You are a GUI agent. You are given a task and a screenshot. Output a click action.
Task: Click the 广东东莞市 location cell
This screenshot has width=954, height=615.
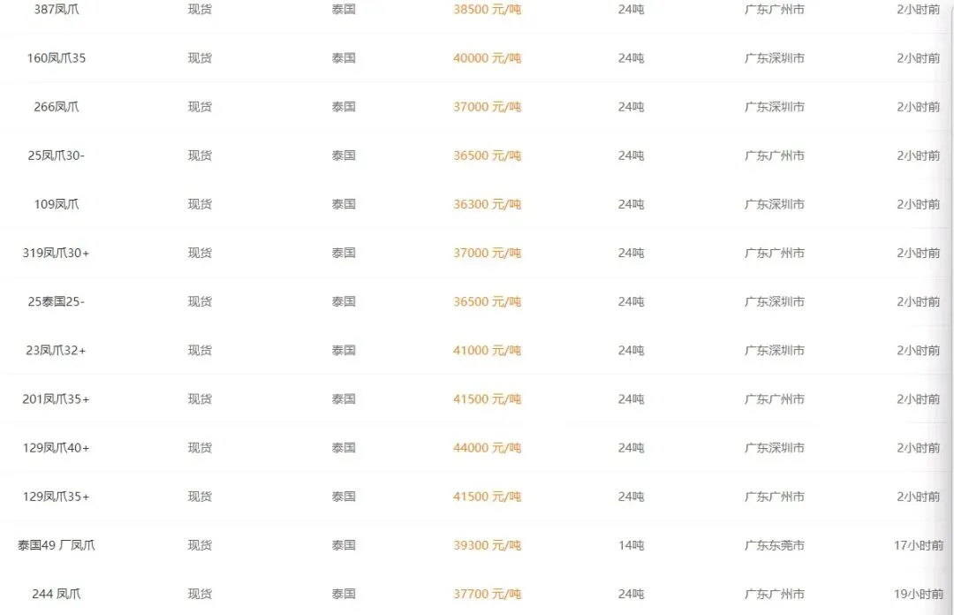click(x=775, y=545)
